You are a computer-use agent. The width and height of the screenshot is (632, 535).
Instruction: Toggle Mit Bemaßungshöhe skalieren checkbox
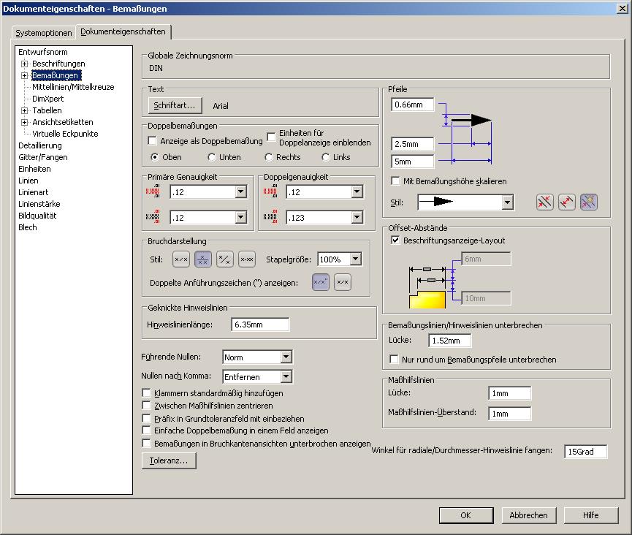coord(395,181)
